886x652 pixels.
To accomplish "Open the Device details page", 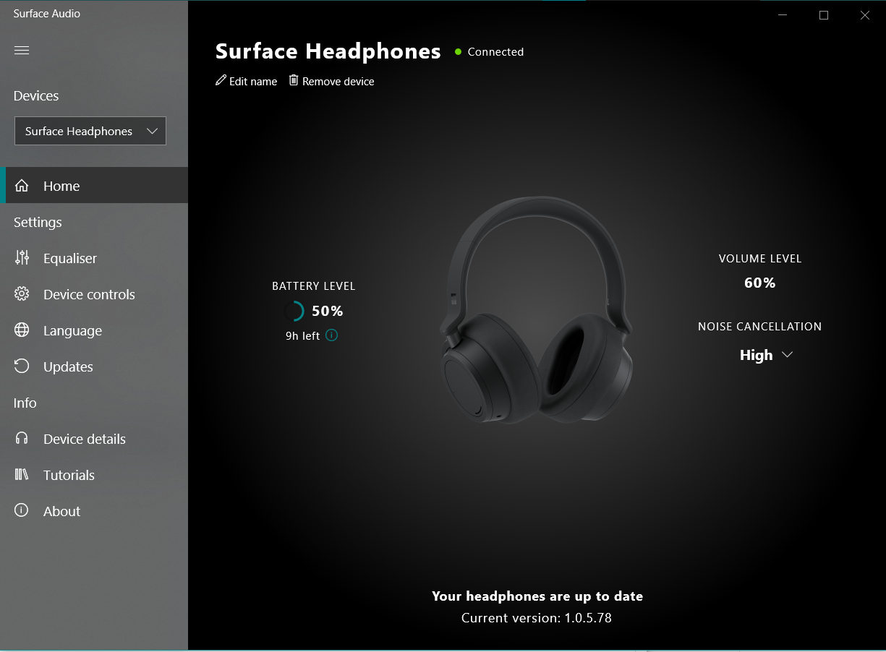I will coord(94,439).
